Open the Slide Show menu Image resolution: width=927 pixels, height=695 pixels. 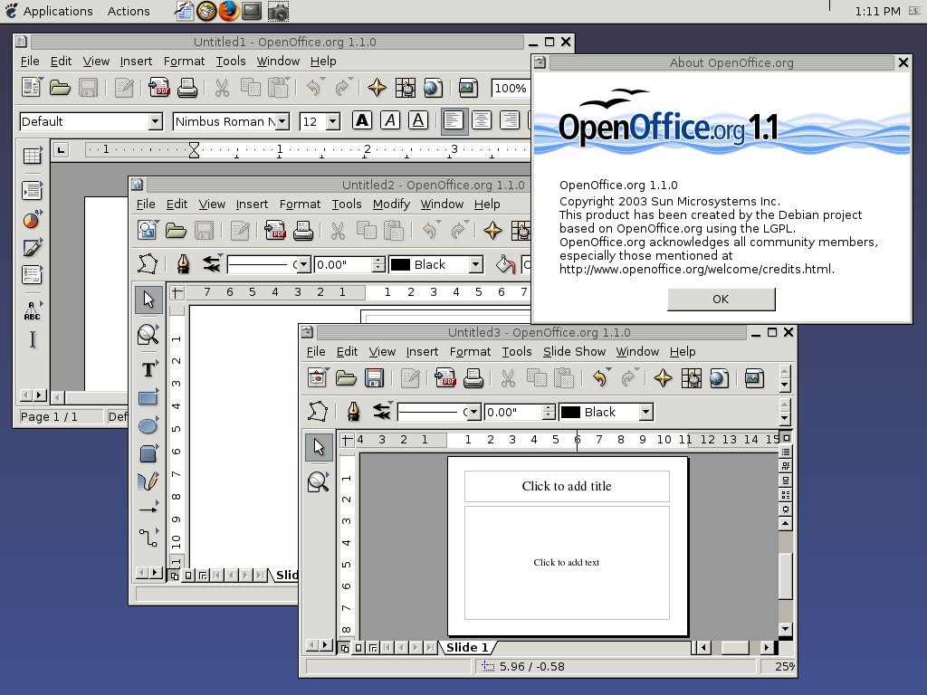click(574, 351)
